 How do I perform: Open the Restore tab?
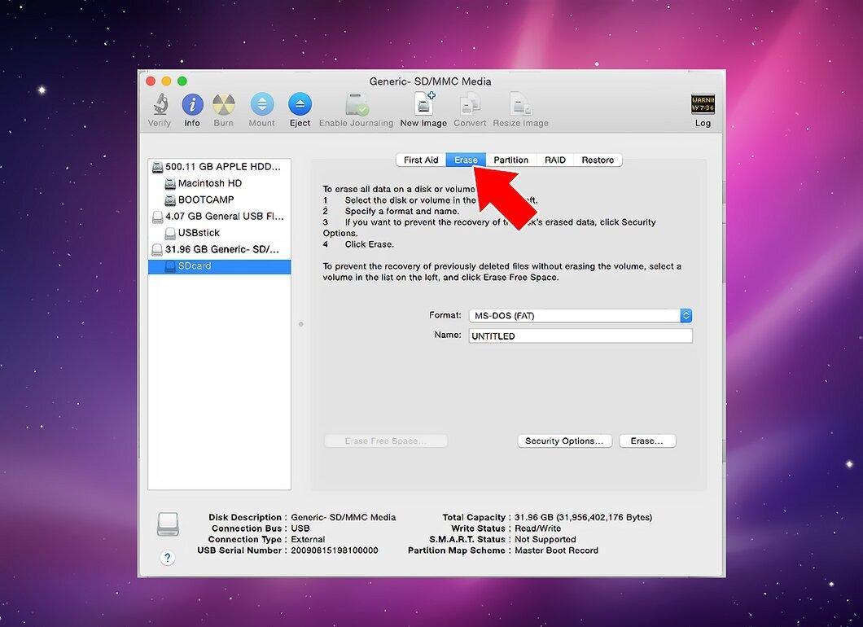[x=598, y=160]
